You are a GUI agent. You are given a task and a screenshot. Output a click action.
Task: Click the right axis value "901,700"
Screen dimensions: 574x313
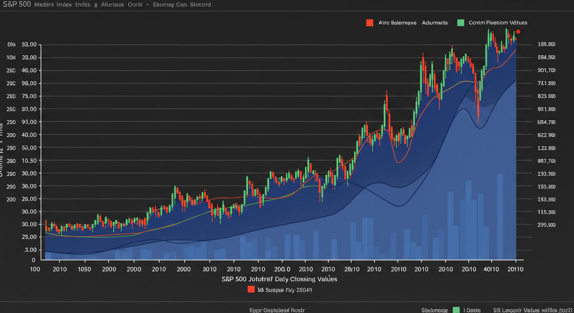(547, 71)
